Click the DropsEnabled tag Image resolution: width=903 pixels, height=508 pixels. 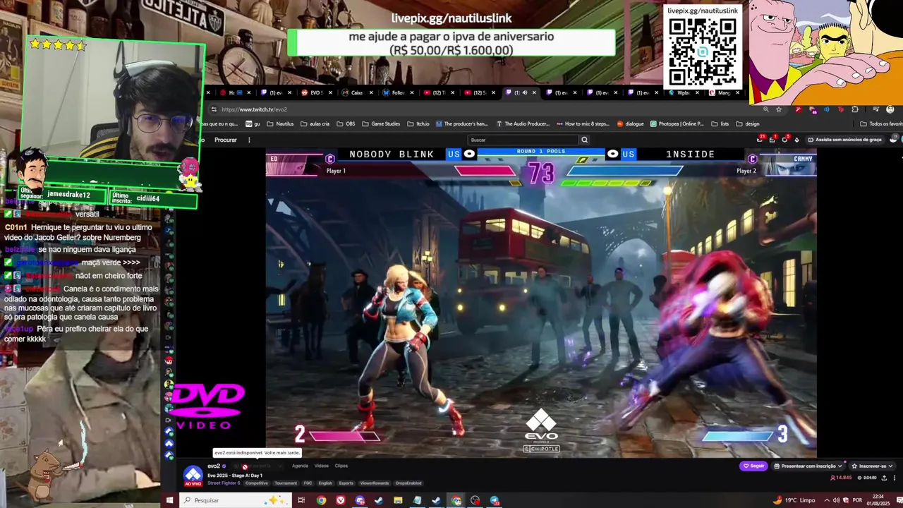[x=408, y=483]
